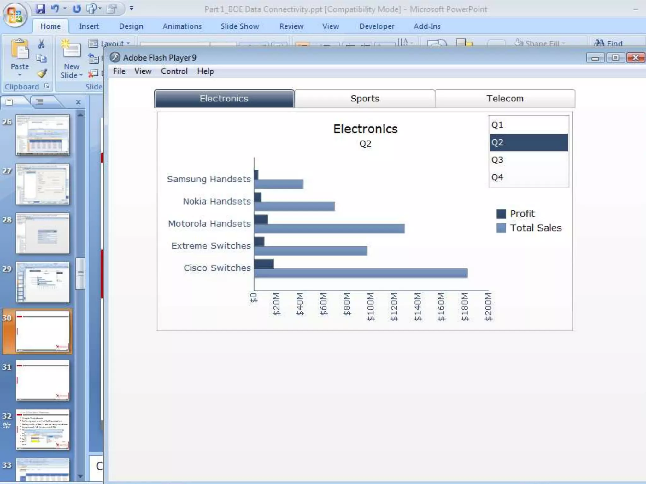Open the Layout dropdown
646x484 pixels.
pos(109,43)
